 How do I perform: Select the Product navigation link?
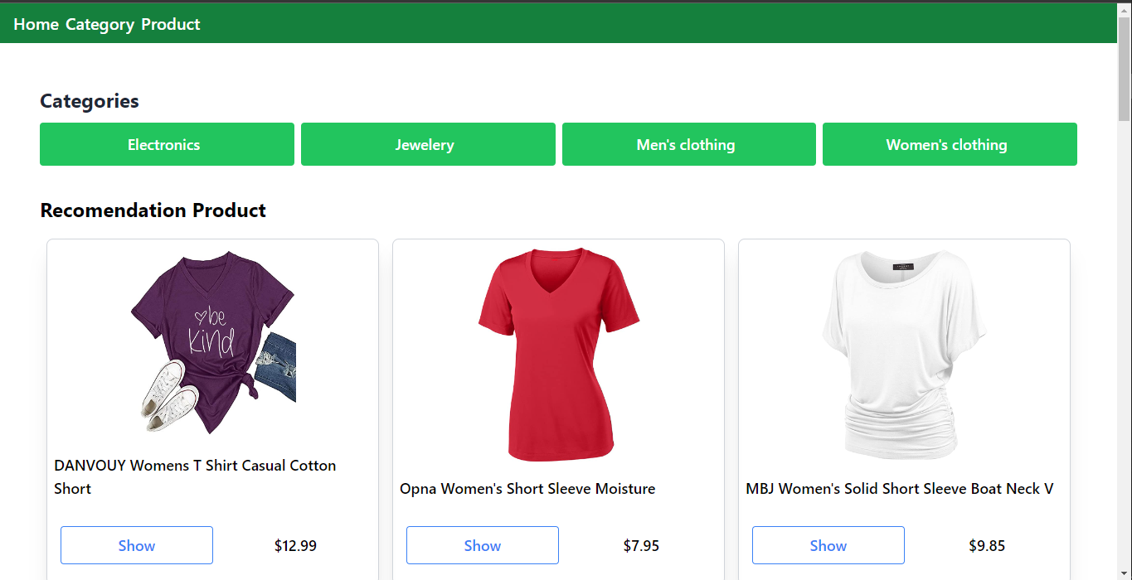[171, 24]
